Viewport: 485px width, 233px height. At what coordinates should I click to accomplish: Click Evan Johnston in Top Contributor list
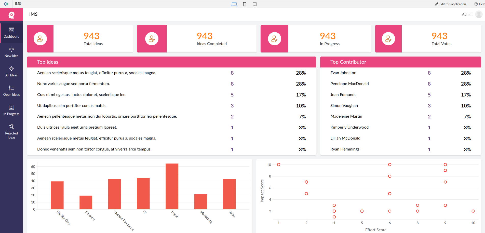tap(343, 73)
